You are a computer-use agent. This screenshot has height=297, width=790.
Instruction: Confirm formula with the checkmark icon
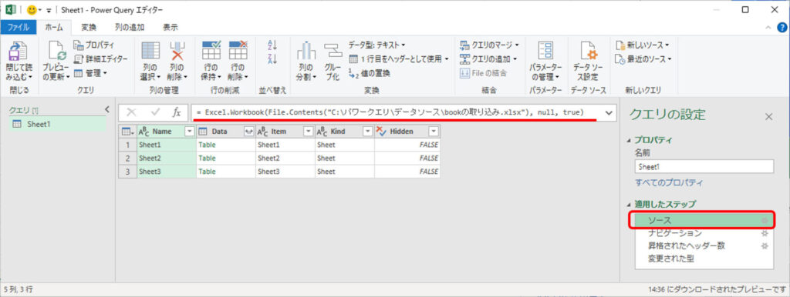click(x=155, y=113)
